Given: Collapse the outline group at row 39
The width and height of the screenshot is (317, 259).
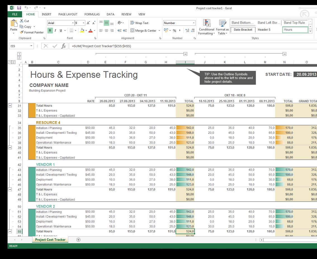Looking at the screenshot, I should (x=10, y=148).
